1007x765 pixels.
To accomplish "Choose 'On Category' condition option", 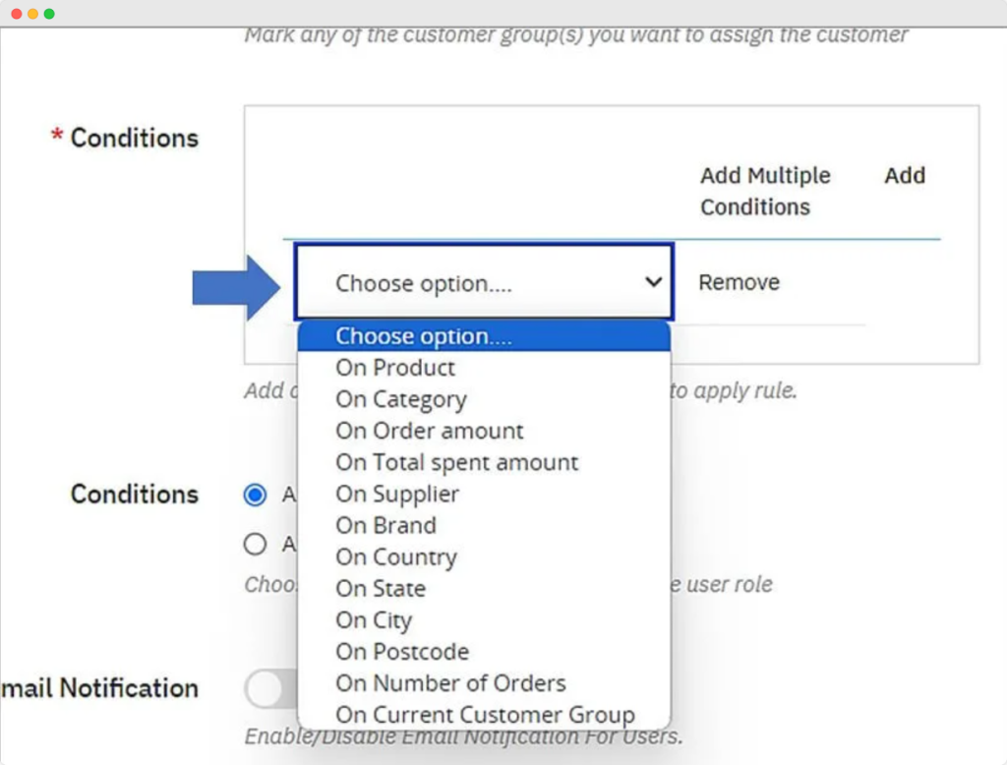I will 401,399.
